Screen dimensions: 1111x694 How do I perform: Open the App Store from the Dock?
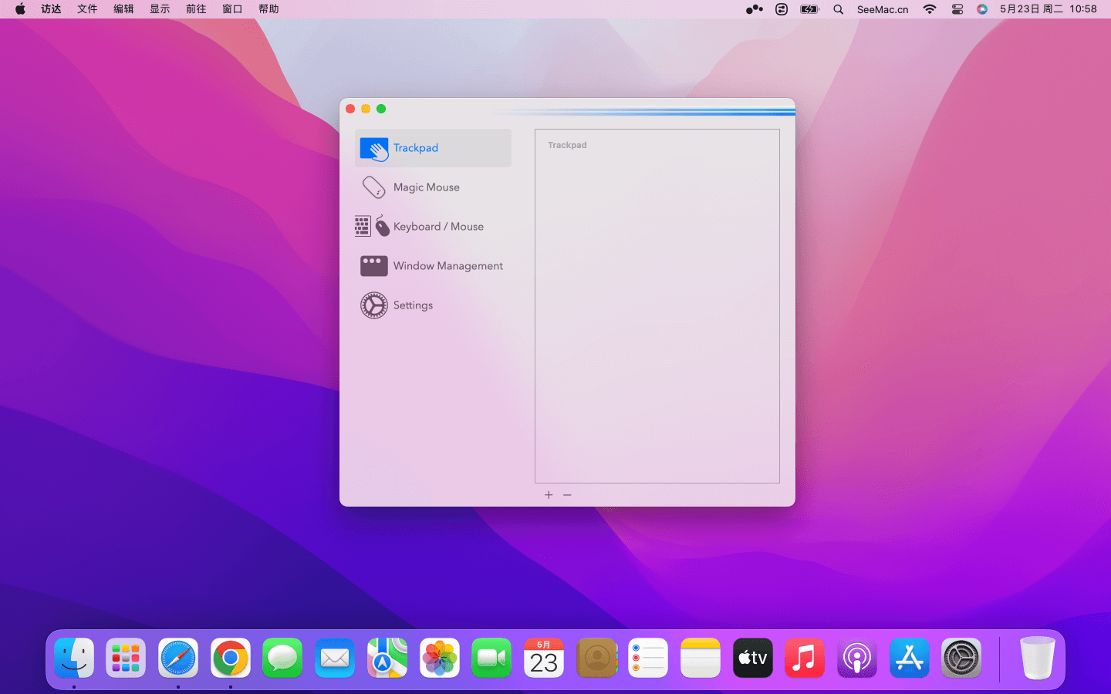[x=909, y=659]
